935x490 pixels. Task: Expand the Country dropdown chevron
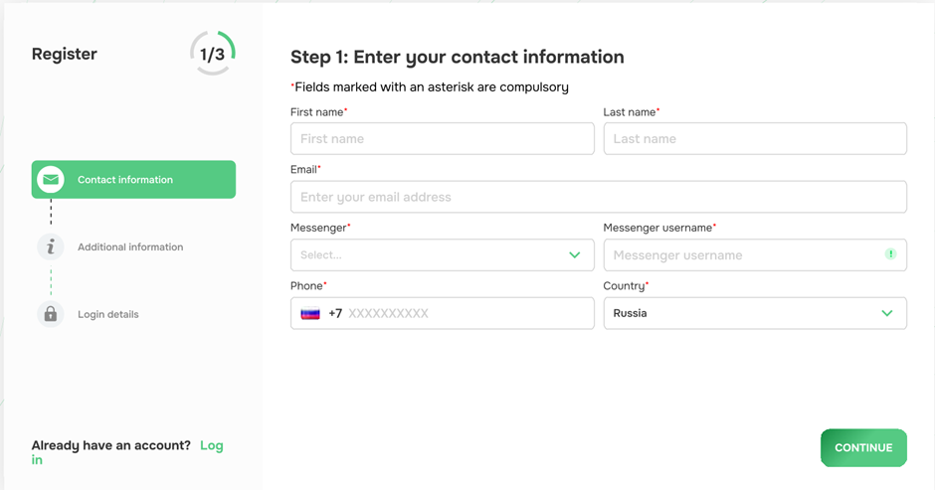coord(887,313)
